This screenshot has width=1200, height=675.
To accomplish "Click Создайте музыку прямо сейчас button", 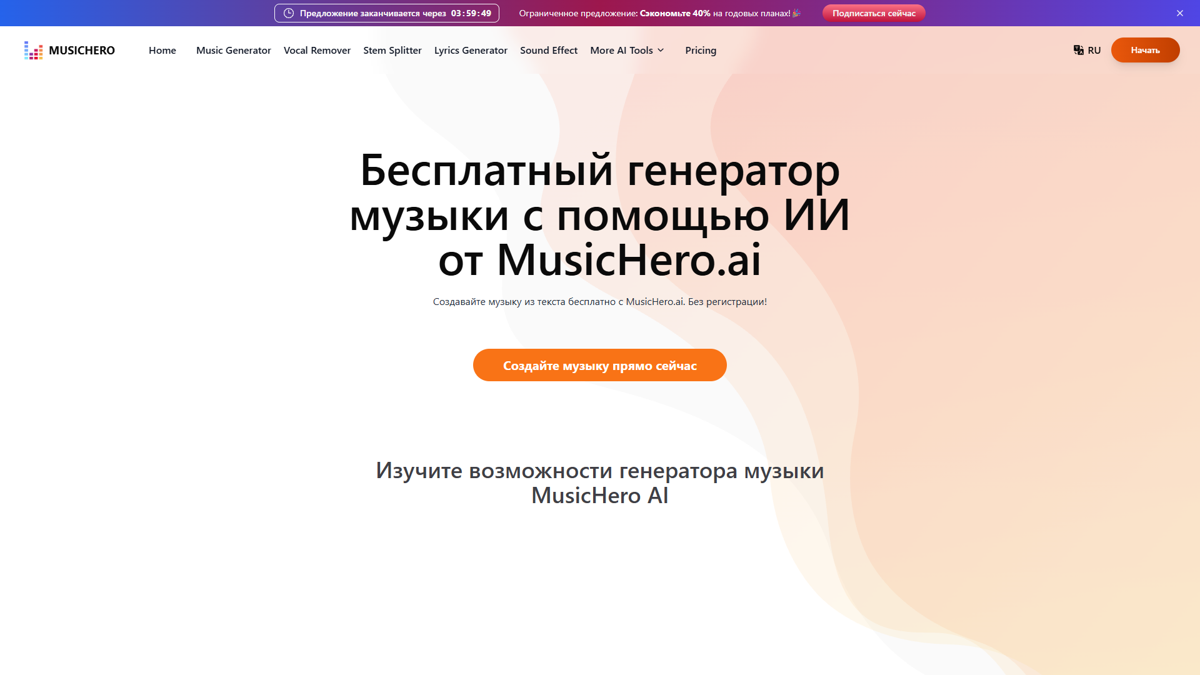I will [600, 365].
